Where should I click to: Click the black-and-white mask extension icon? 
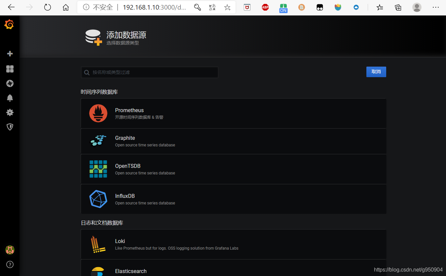click(x=319, y=7)
